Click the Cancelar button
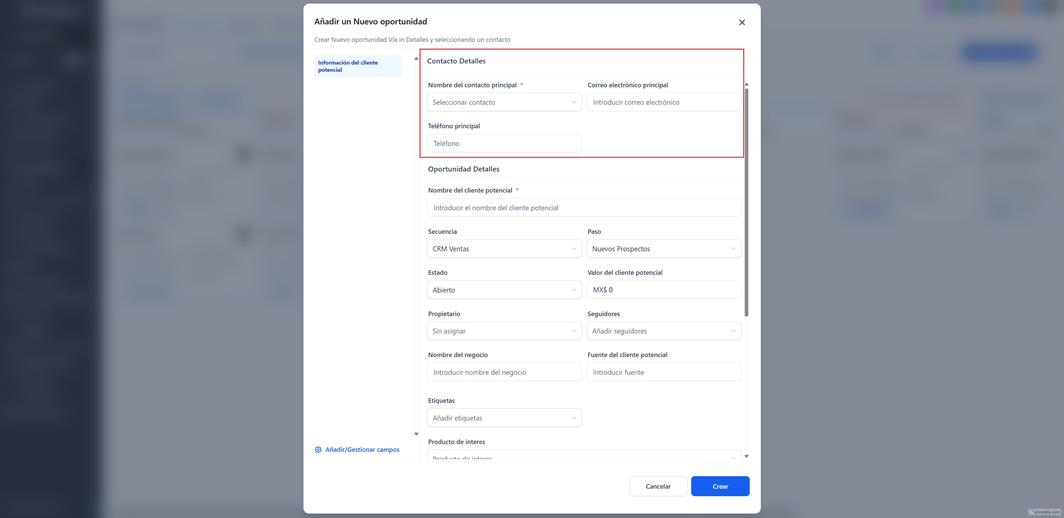 658,486
